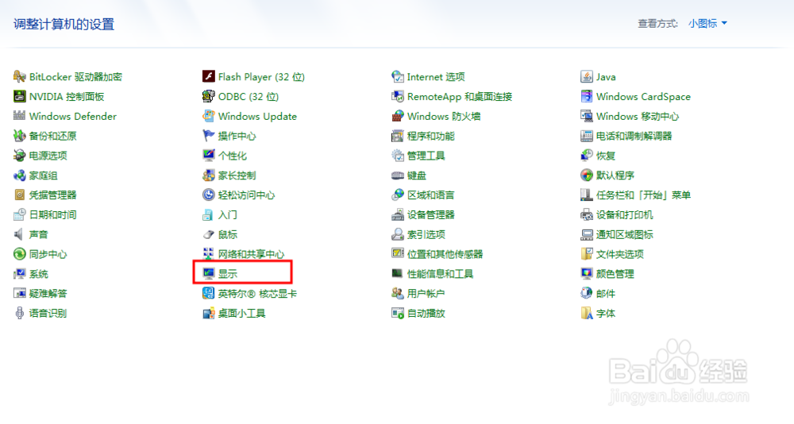
Task: Open the 凭据管理器 icon
Action: 19,195
